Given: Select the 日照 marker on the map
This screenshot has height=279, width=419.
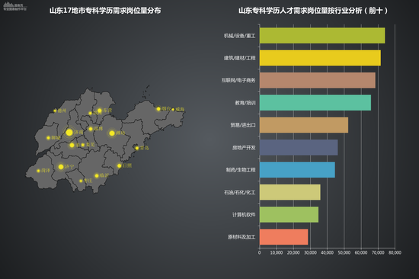Looking at the screenshot, I should click(x=120, y=166).
